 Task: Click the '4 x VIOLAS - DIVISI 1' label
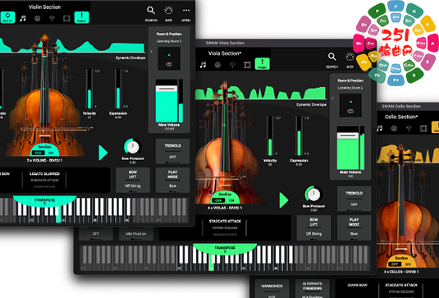point(225,208)
